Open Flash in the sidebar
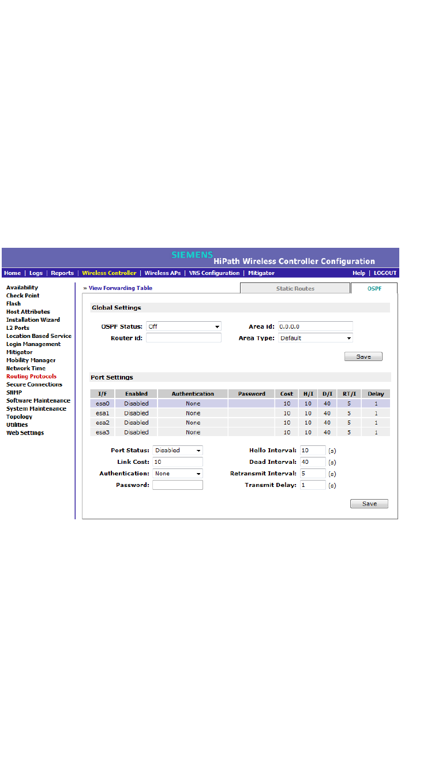Viewport: 431px width, 759px height. point(13,303)
